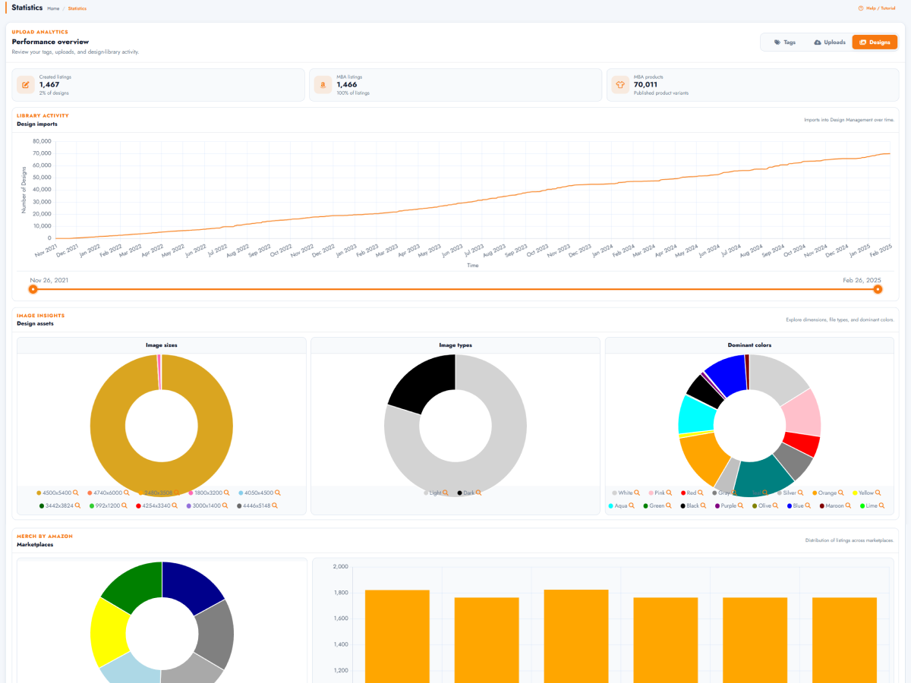The width and height of the screenshot is (911, 683).
Task: Open the search icon beside Pink
Action: pyautogui.click(x=670, y=493)
